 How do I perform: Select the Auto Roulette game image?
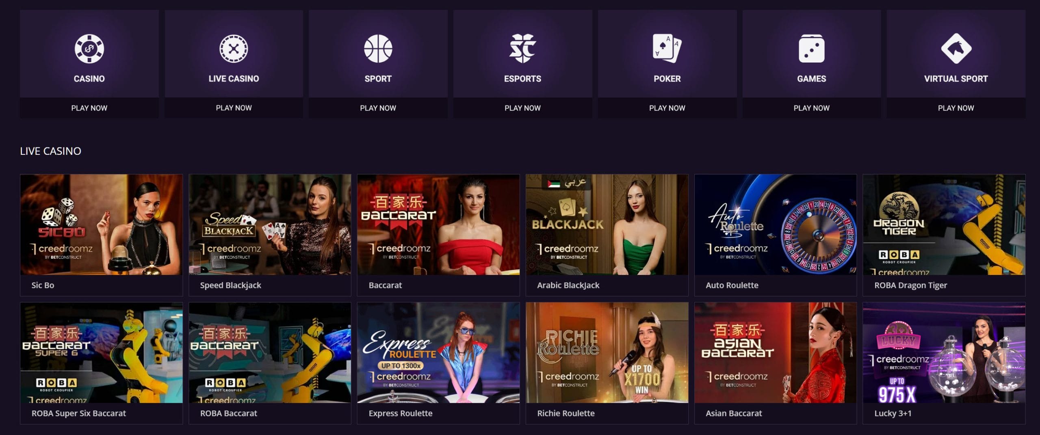coord(776,225)
